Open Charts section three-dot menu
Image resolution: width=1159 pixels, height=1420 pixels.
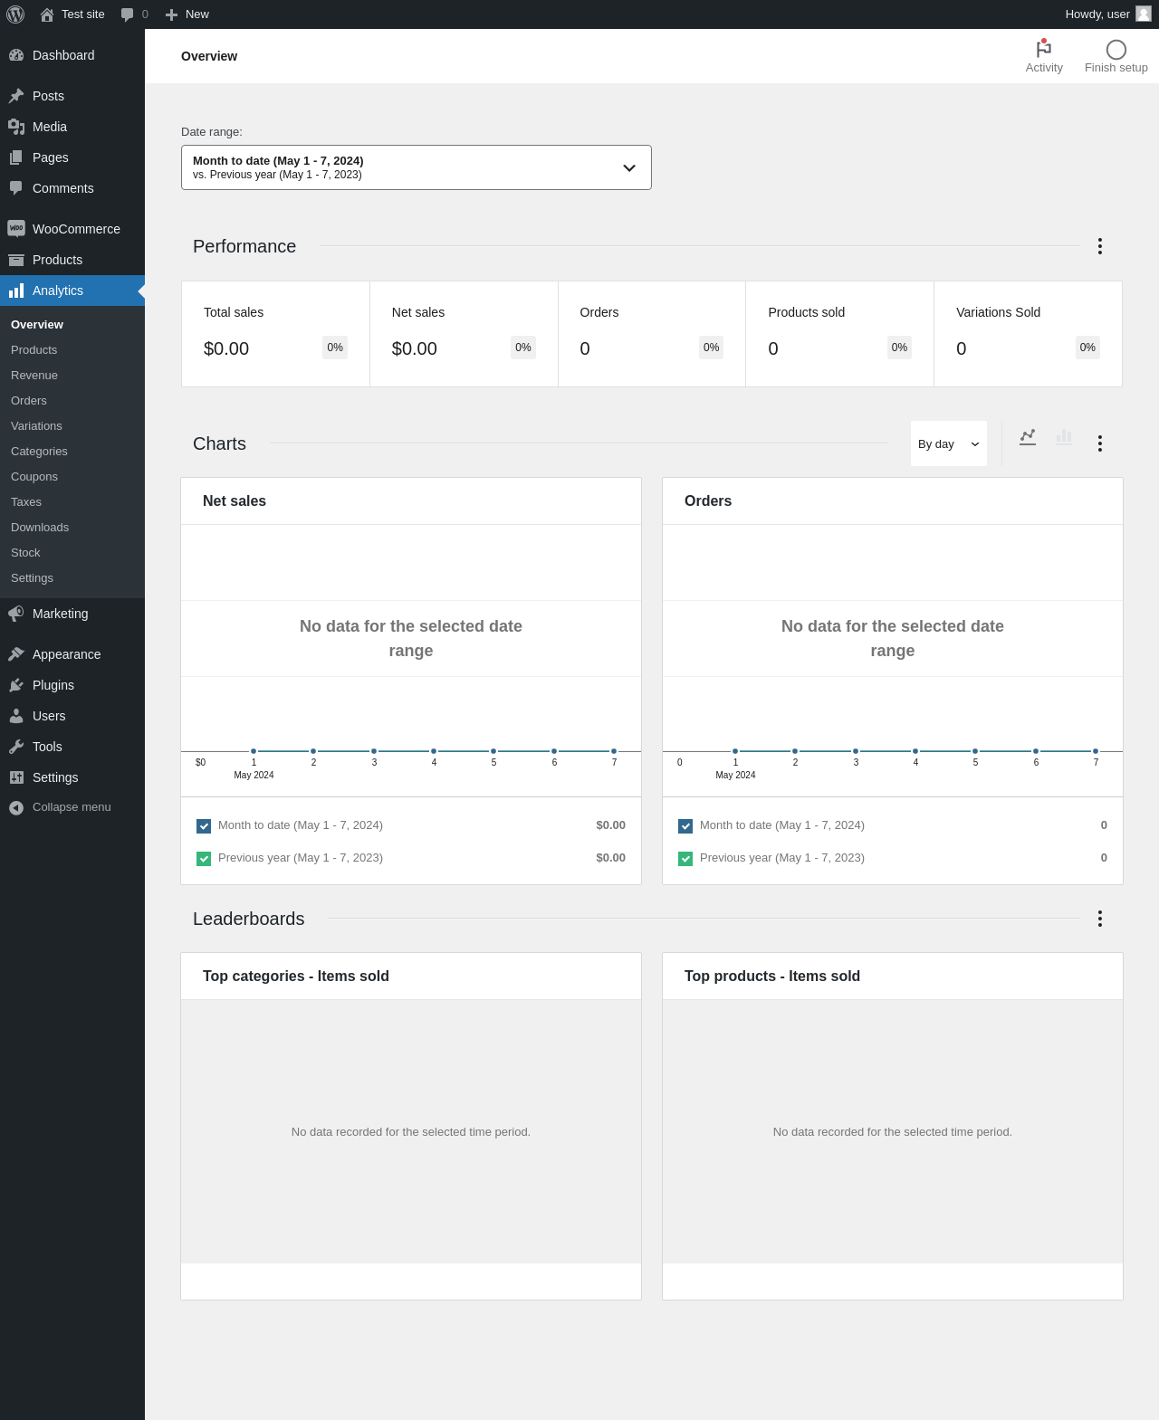pos(1099,443)
